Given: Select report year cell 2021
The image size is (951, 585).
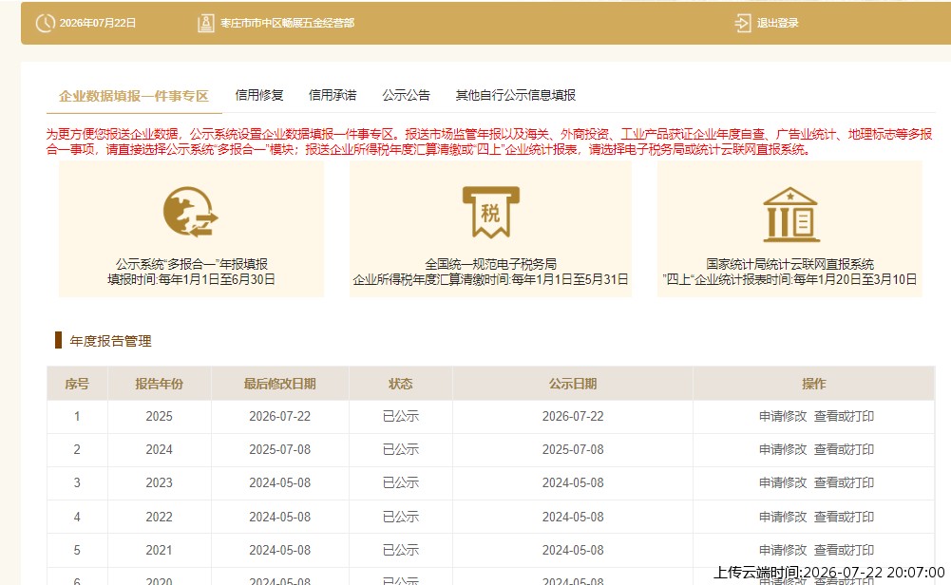Looking at the screenshot, I should (159, 551).
